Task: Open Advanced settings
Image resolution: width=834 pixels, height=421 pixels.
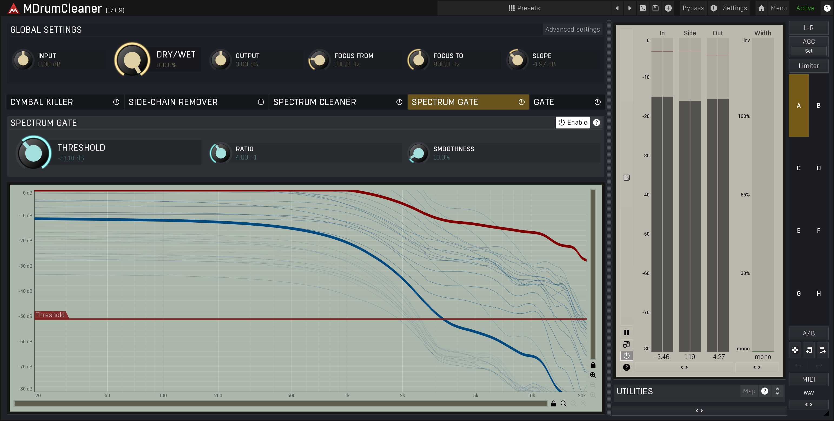Action: (572, 29)
